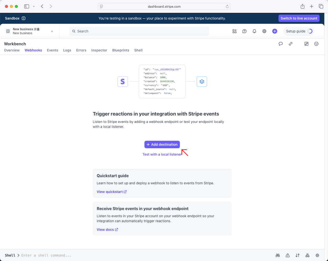Viewport: 328px width, 261px height.
Task: Collapse Workbench with the circled chevron icon
Action: tap(316, 44)
